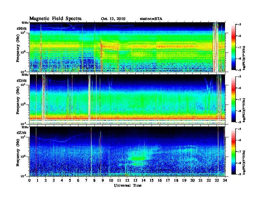Click the "dD/dt" panel label

tap(22, 80)
